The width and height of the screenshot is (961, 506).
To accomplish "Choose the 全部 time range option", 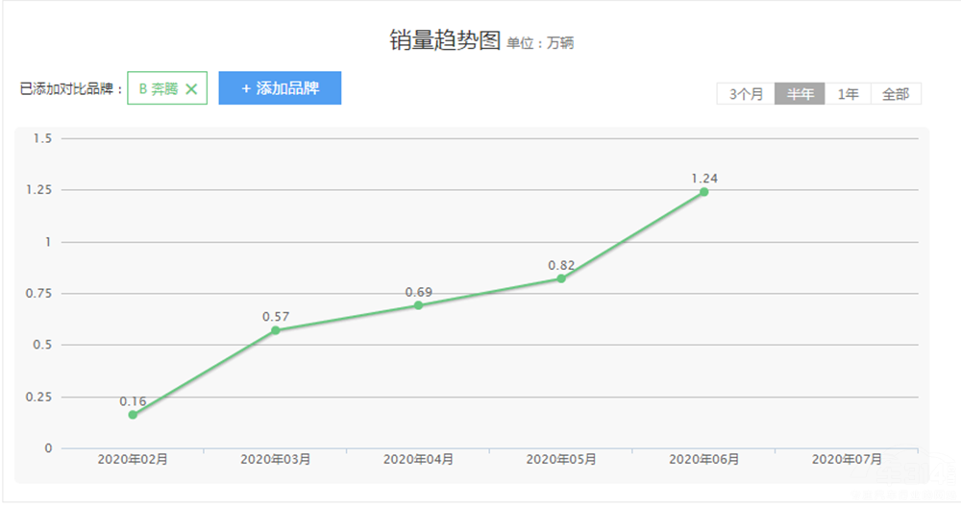I will (x=896, y=94).
